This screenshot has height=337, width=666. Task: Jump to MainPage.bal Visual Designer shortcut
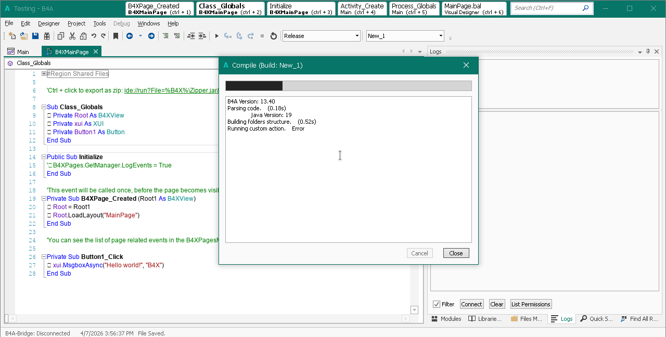pos(474,9)
